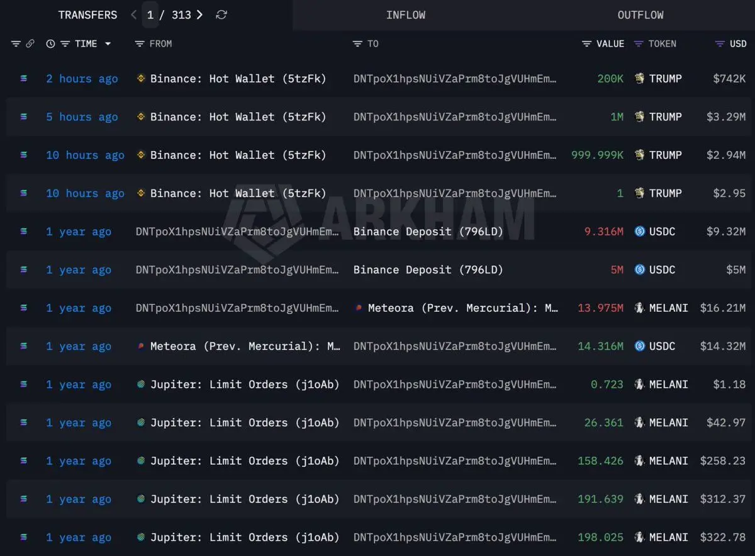Image resolution: width=755 pixels, height=556 pixels.
Task: Refresh the transfers list
Action: point(221,14)
